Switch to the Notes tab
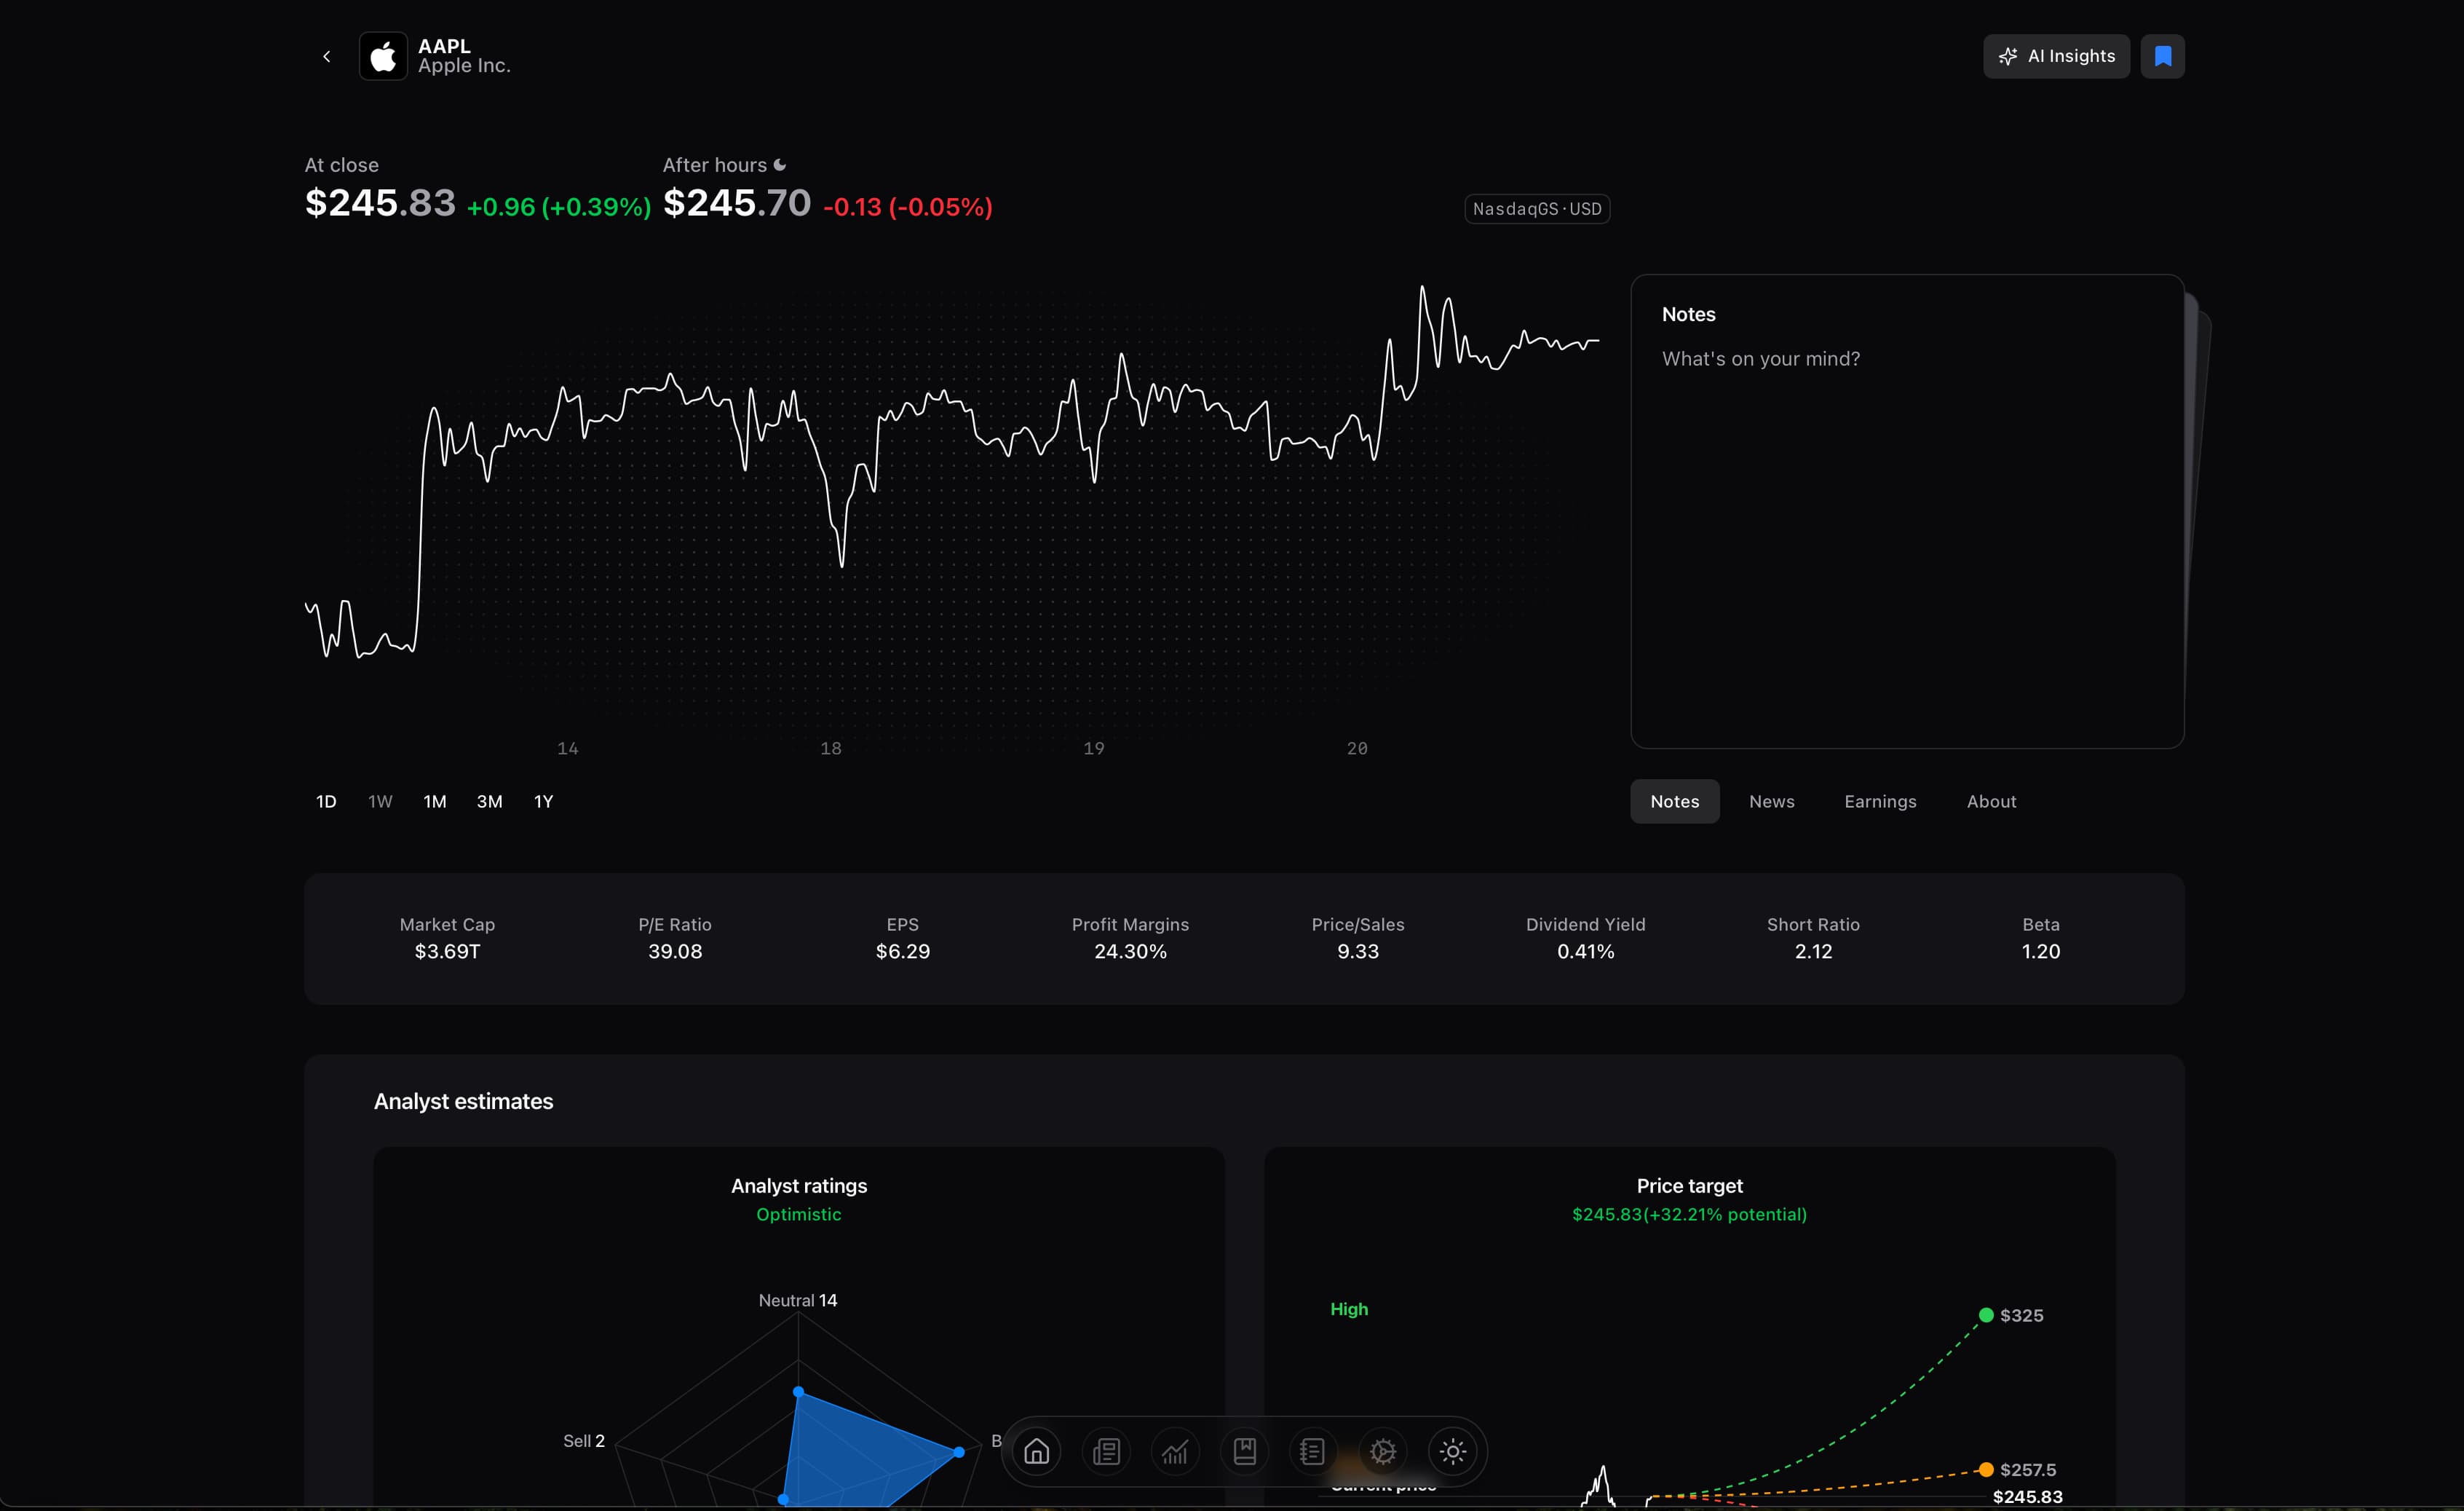 point(1675,802)
